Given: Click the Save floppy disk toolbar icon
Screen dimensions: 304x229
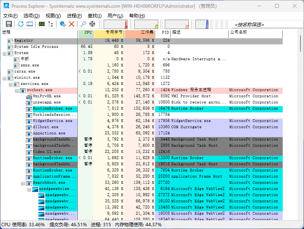Looking at the screenshot, I should point(9,24).
